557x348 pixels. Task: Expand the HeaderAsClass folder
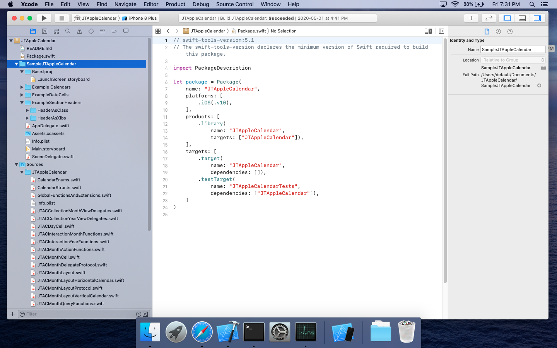point(27,110)
